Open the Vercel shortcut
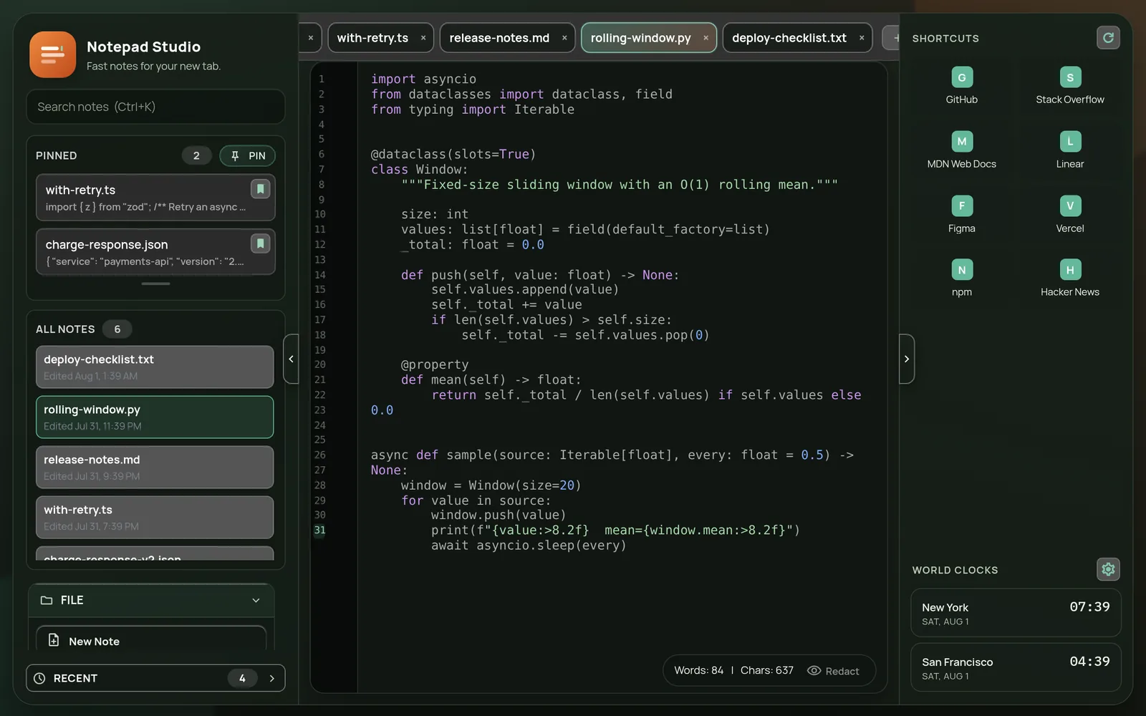This screenshot has width=1146, height=716. [x=1069, y=215]
